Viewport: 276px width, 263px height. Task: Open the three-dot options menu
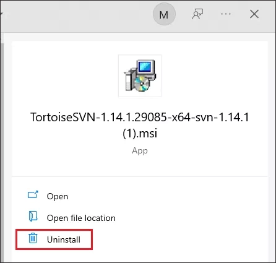(x=226, y=14)
